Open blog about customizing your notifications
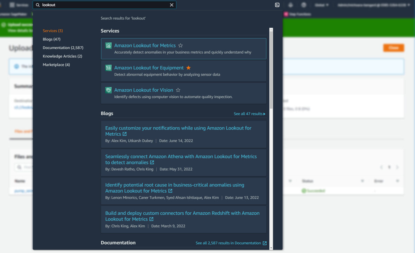The height and width of the screenshot is (253, 415). tap(178, 131)
